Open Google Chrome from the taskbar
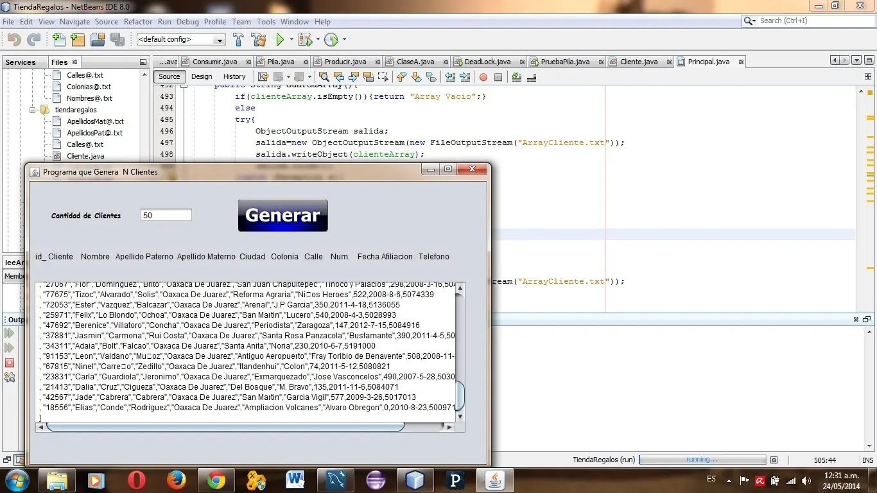The image size is (877, 493). coord(216,480)
